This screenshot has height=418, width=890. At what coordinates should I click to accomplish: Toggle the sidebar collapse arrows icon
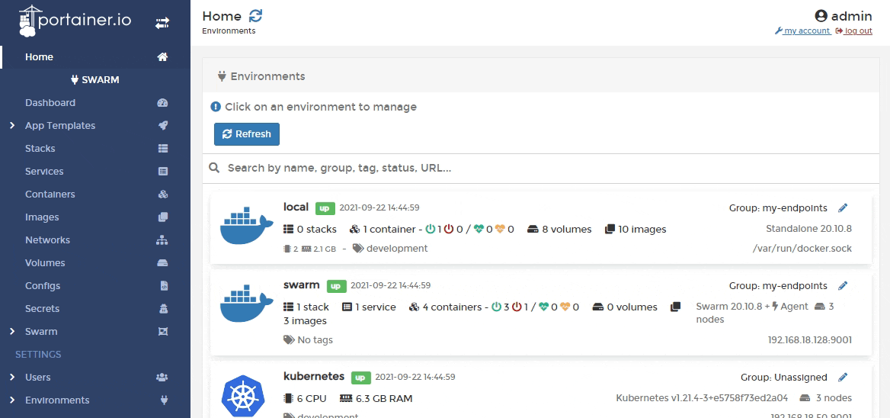162,23
